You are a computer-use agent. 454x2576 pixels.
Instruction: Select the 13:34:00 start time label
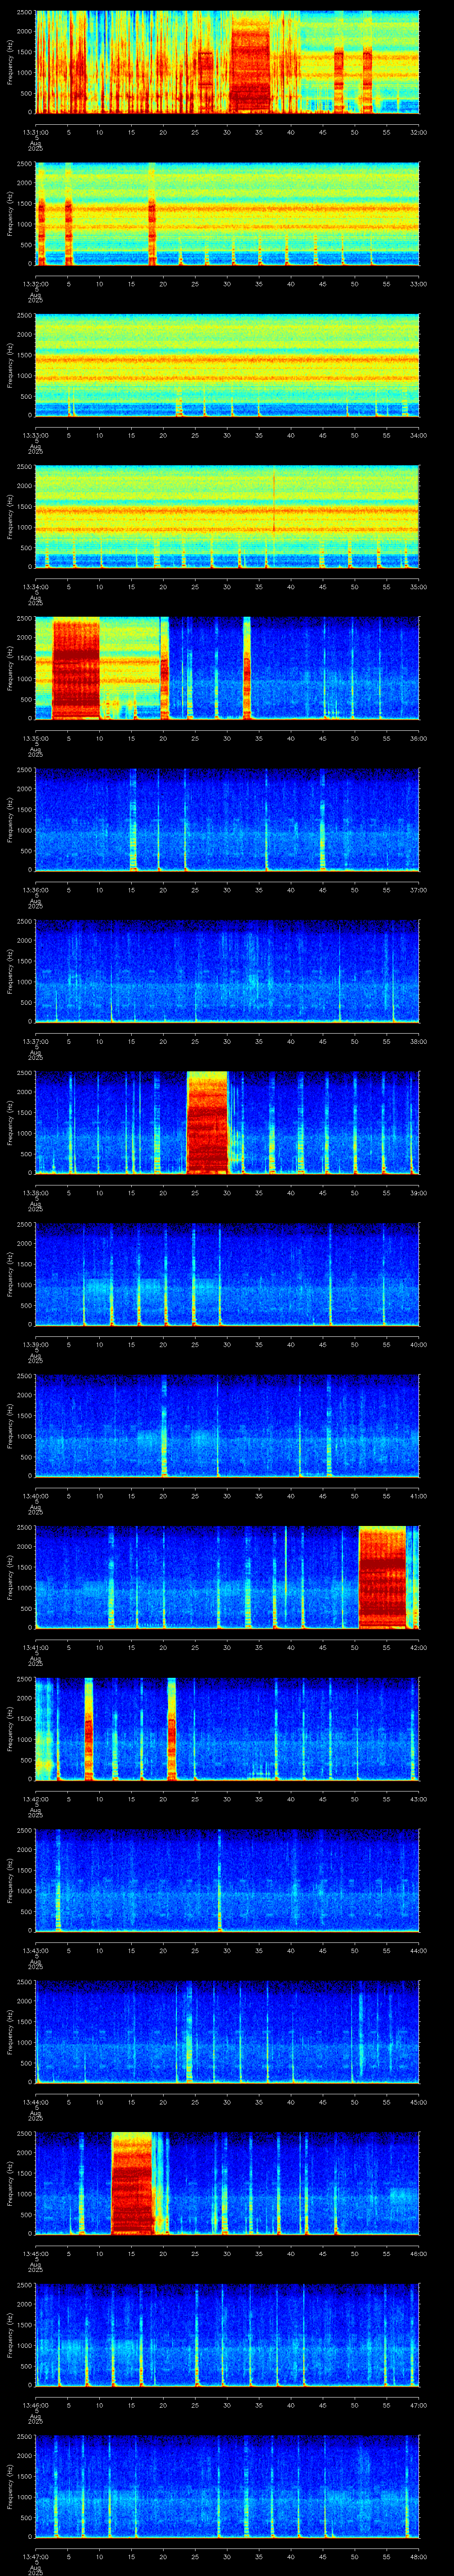[36, 586]
